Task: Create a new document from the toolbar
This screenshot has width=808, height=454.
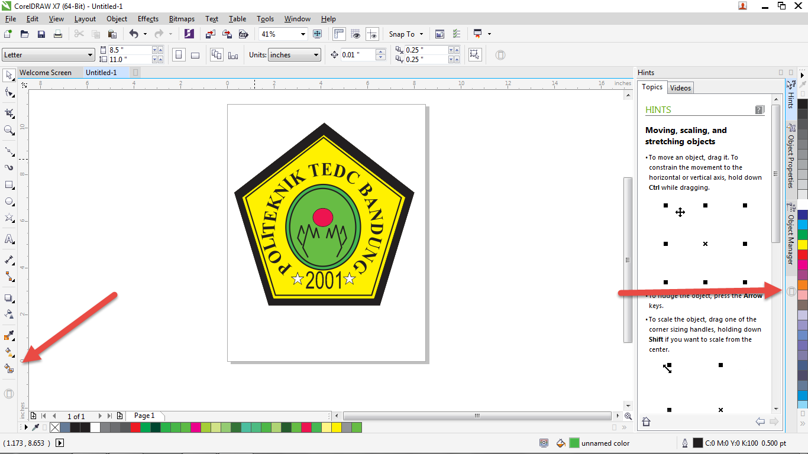Action: pos(8,34)
